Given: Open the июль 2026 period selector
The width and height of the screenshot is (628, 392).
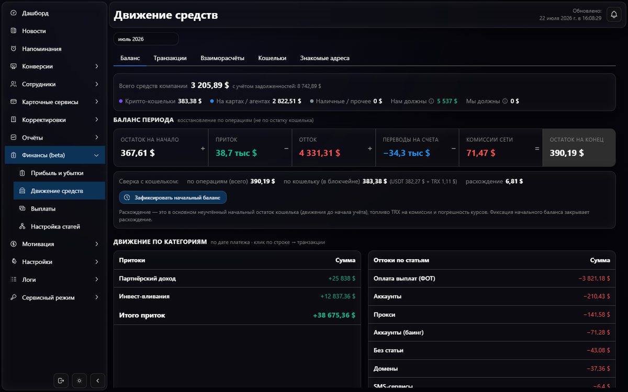Looking at the screenshot, I should click(146, 39).
